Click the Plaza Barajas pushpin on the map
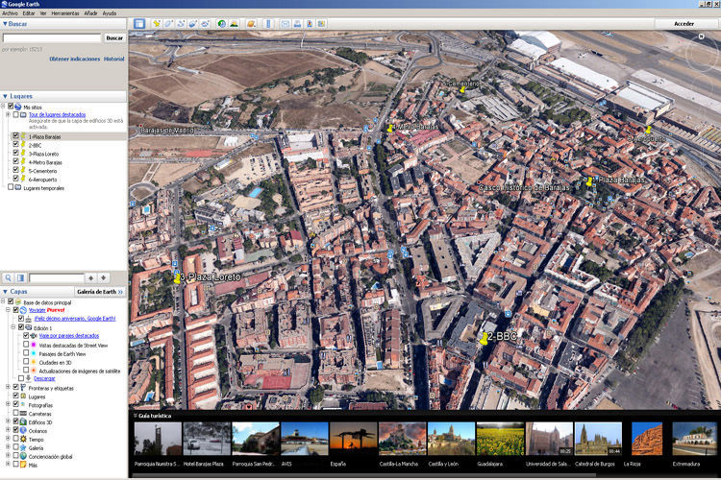Screen dimensions: 721x480 (589, 181)
